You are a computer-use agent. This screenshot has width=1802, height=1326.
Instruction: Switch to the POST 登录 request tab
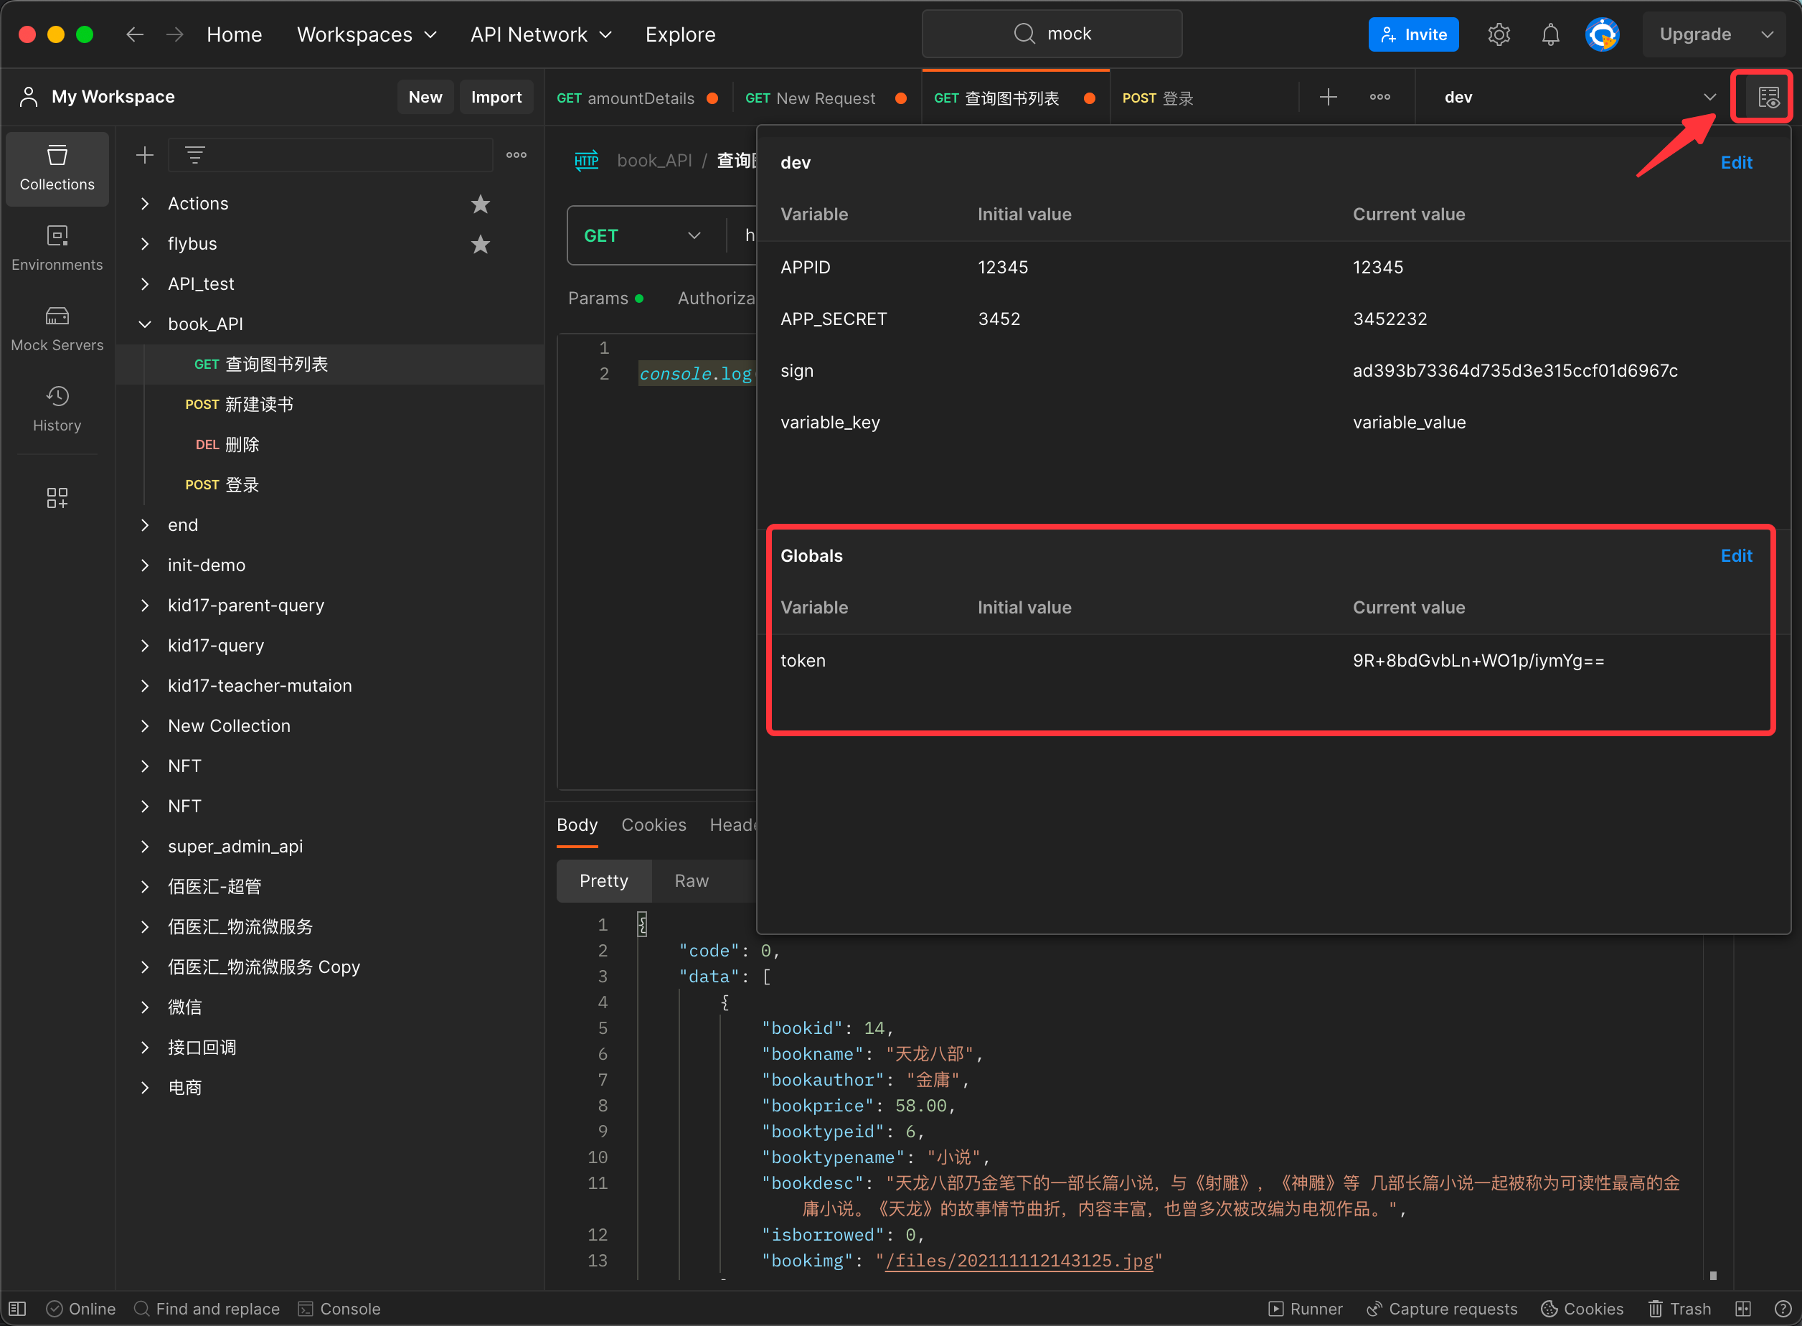(x=1158, y=98)
